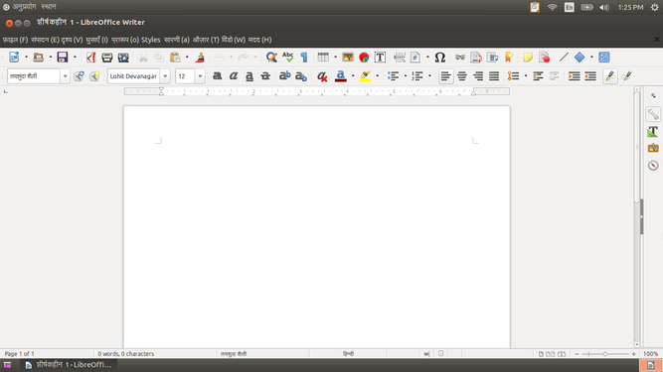This screenshot has height=372, width=663.
Task: Click the basic shapes diamond icon
Action: [580, 57]
